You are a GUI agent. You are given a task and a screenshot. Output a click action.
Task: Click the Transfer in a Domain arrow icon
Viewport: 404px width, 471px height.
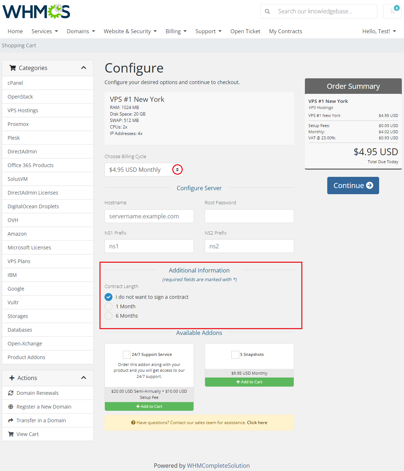coord(11,420)
